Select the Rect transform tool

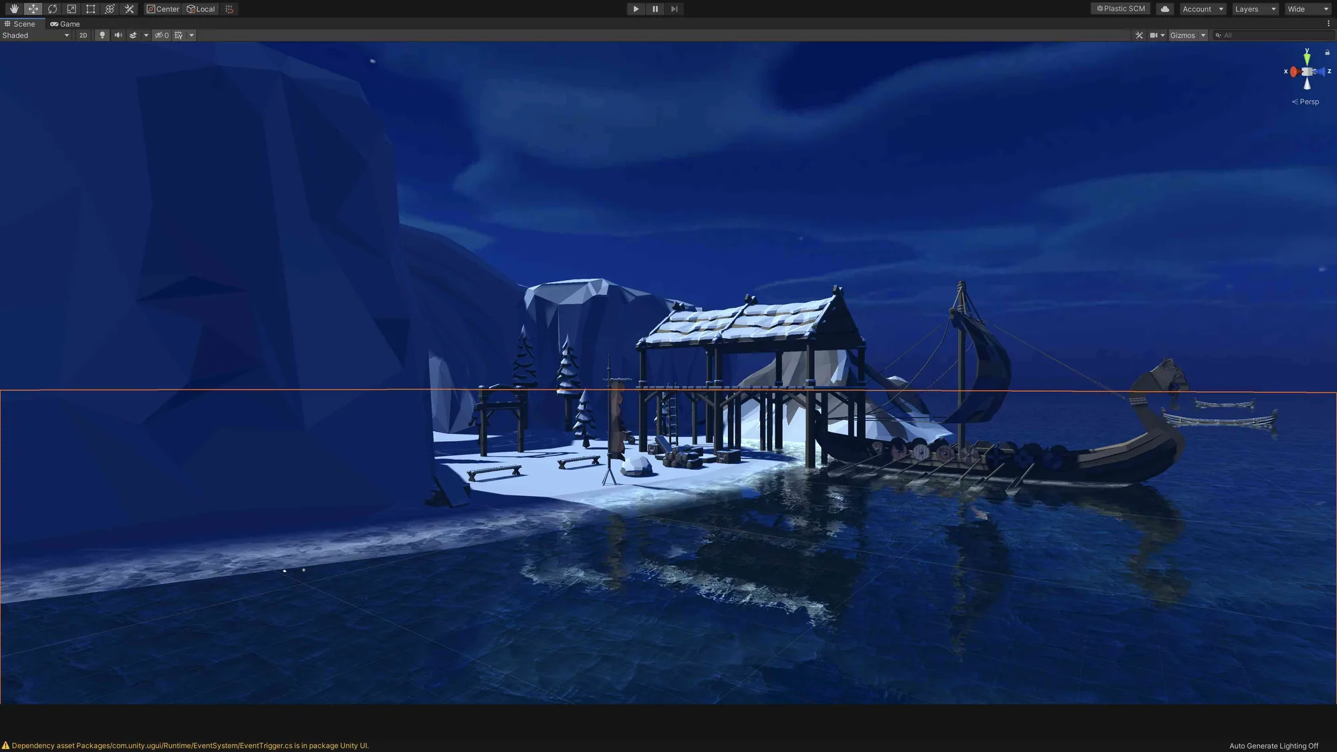coord(91,9)
